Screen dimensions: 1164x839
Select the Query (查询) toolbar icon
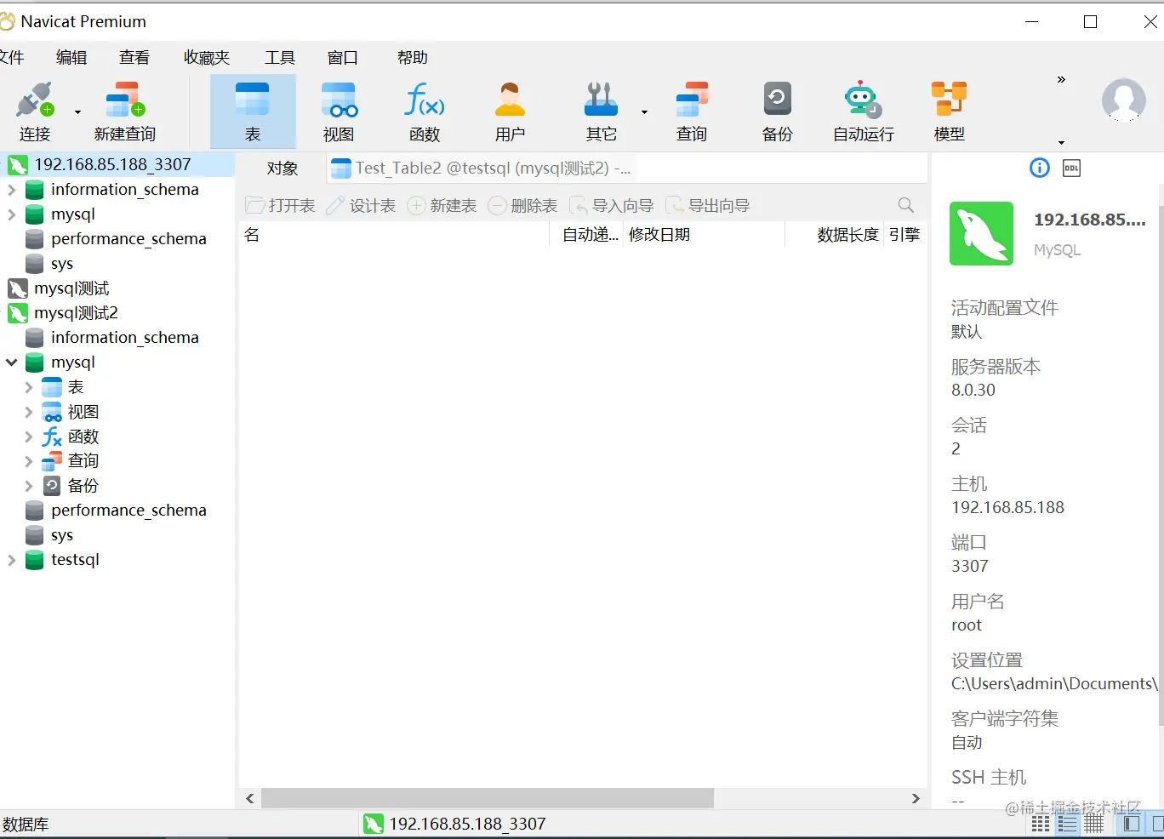(x=692, y=111)
